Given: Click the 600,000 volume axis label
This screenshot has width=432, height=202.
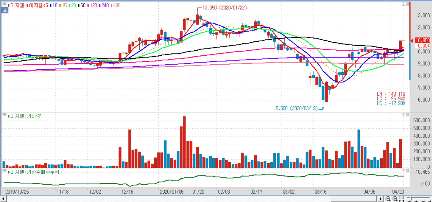Looking at the screenshot, I should click(x=422, y=120).
